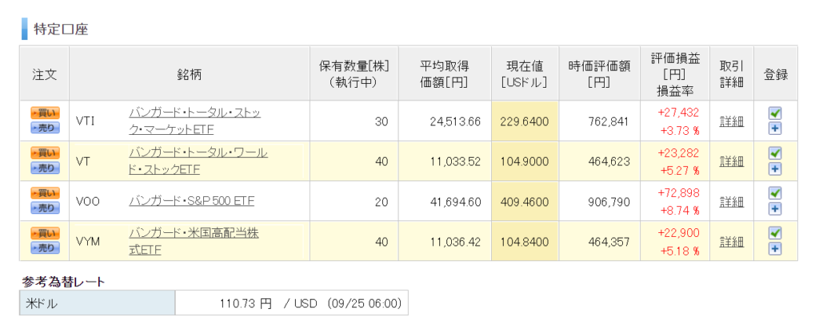Open バンガード・トータル・ワールド・ストックETF link
Viewport: 819px width, 320px height.
coord(198,161)
